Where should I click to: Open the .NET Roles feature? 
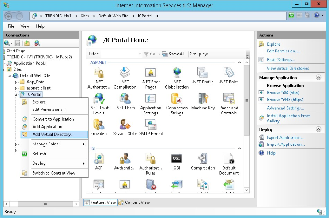[x=229, y=76]
